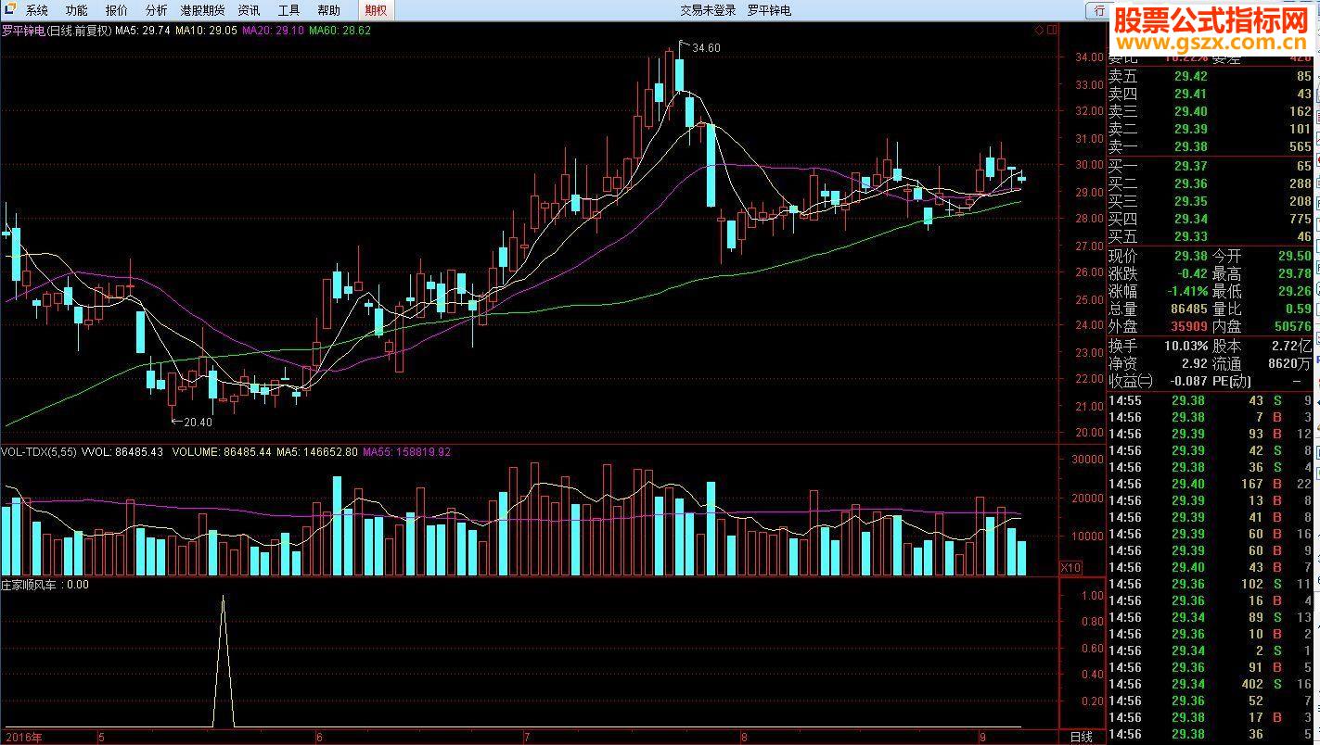
Task: Click the 换手 10.03% value
Action: coord(1186,346)
